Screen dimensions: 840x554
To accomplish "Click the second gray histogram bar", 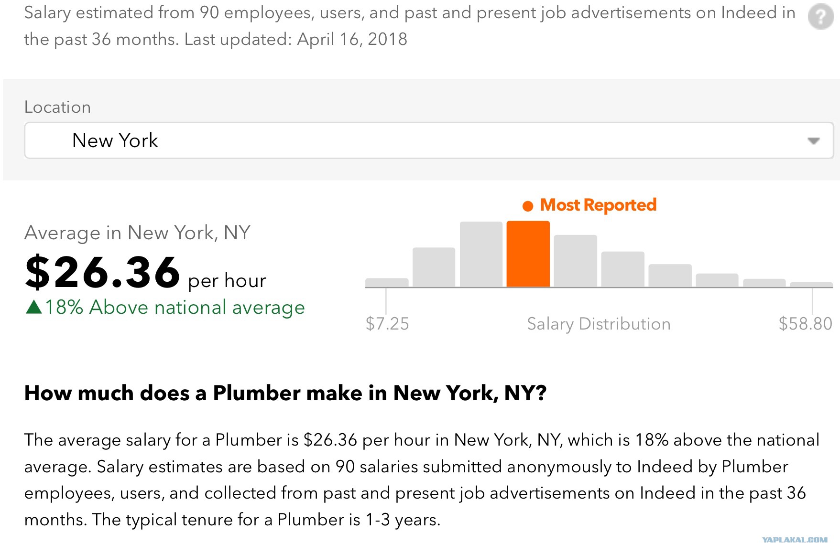I will (434, 267).
